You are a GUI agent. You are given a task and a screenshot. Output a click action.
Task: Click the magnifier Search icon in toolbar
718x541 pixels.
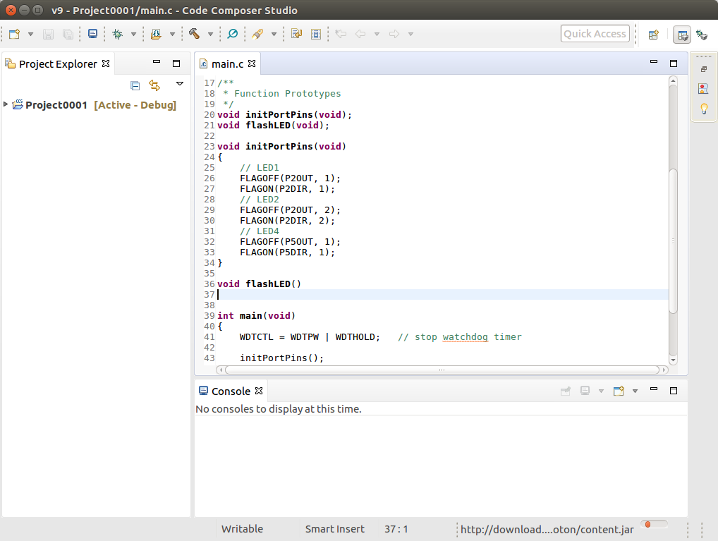[x=233, y=34]
